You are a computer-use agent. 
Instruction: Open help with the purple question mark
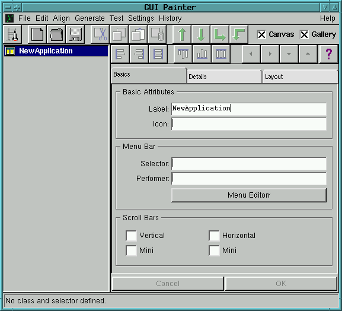coord(329,54)
